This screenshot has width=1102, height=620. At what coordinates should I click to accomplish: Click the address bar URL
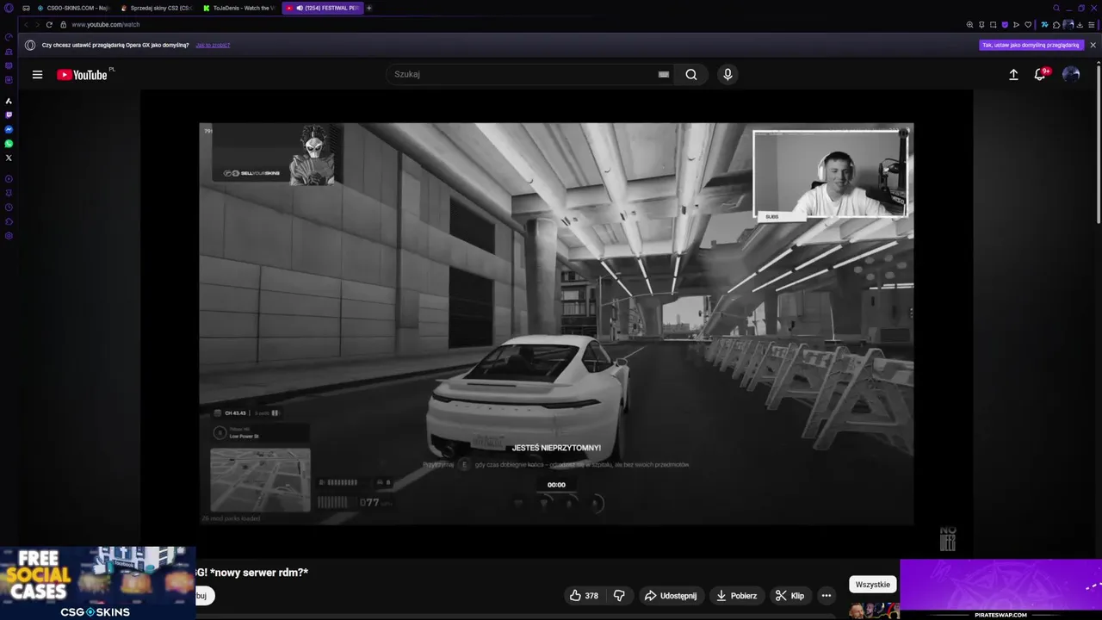point(106,25)
